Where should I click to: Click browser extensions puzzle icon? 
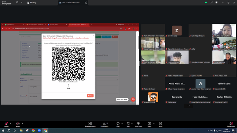tap(129, 28)
